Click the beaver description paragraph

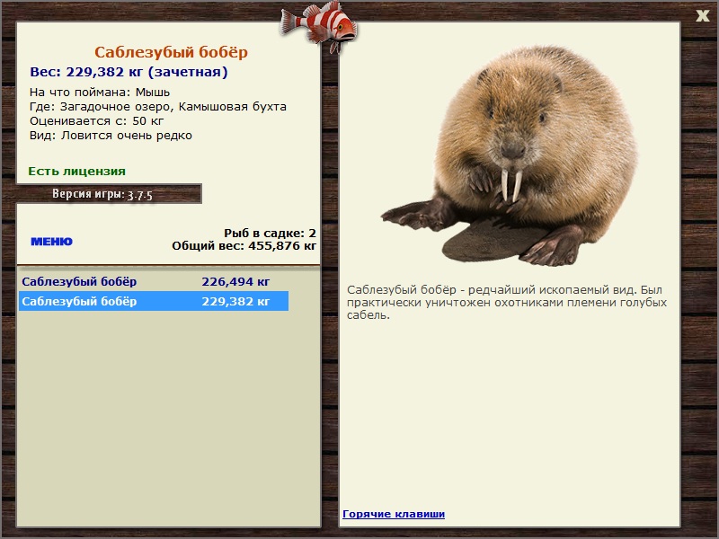click(507, 303)
